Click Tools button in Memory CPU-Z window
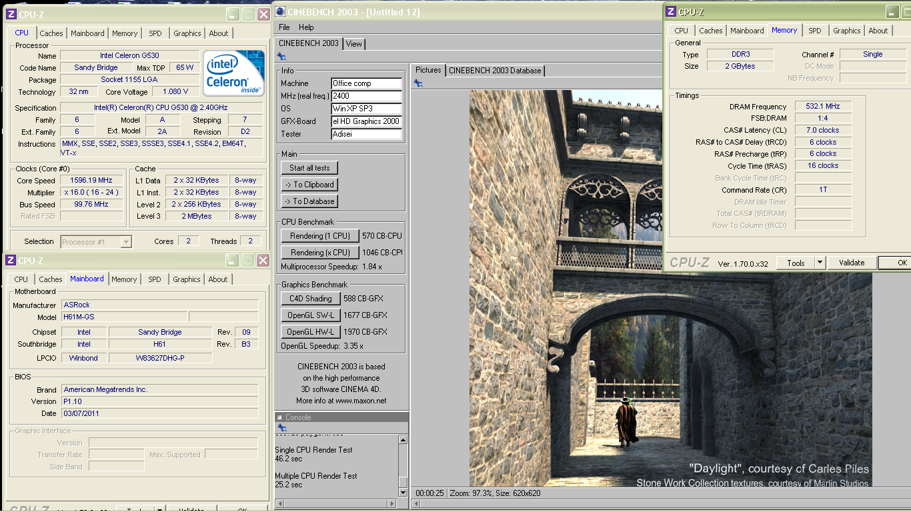Screen dimensions: 911x512 796,263
